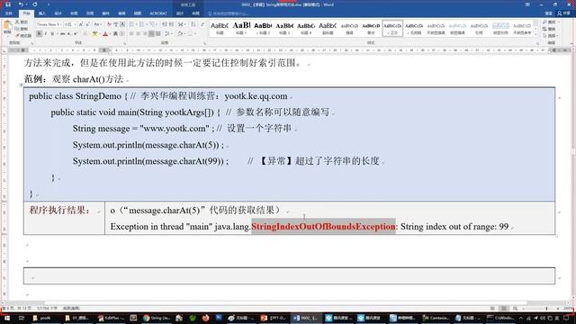Image resolution: width=576 pixels, height=324 pixels.
Task: Open the font size dropdown
Action: click(75, 24)
